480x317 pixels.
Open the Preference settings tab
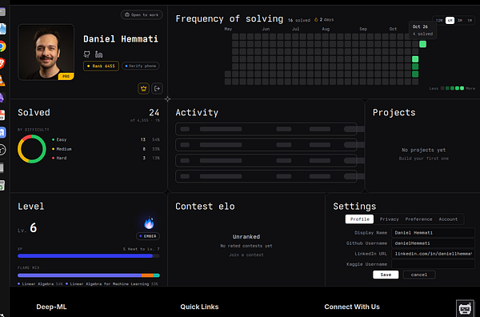pyautogui.click(x=418, y=219)
